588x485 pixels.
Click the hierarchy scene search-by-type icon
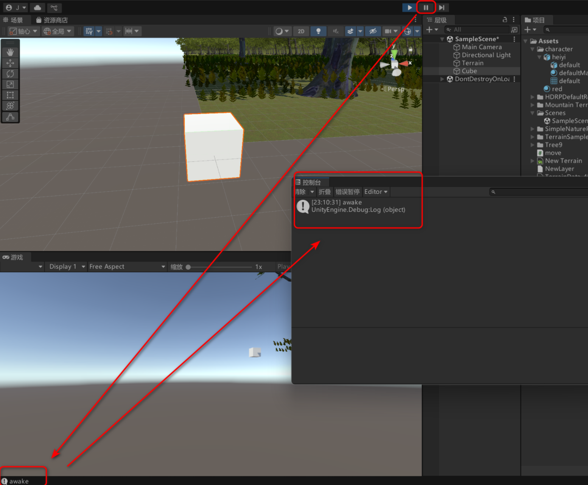tap(514, 30)
